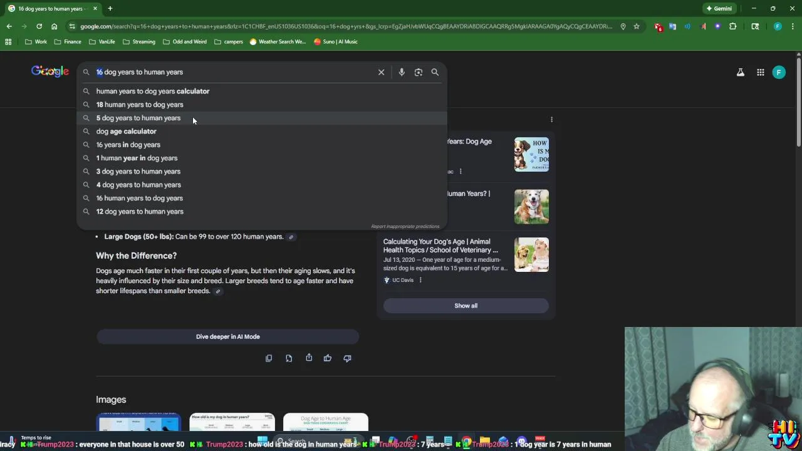Open the VanLife bookmarks folder
Screen dimensions: 802x451
click(102, 41)
